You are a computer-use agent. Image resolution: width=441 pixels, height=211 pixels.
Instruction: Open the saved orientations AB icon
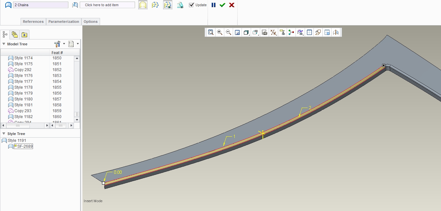point(256,32)
